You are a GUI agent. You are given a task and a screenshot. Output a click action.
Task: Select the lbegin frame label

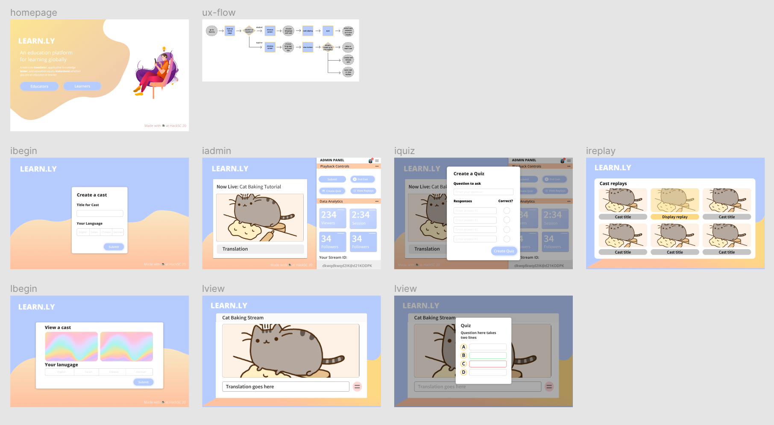click(23, 289)
